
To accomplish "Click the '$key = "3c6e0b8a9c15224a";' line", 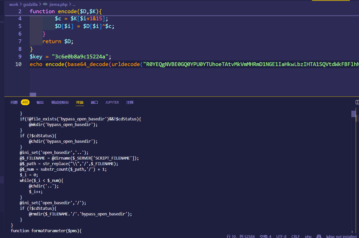I will [70, 57].
